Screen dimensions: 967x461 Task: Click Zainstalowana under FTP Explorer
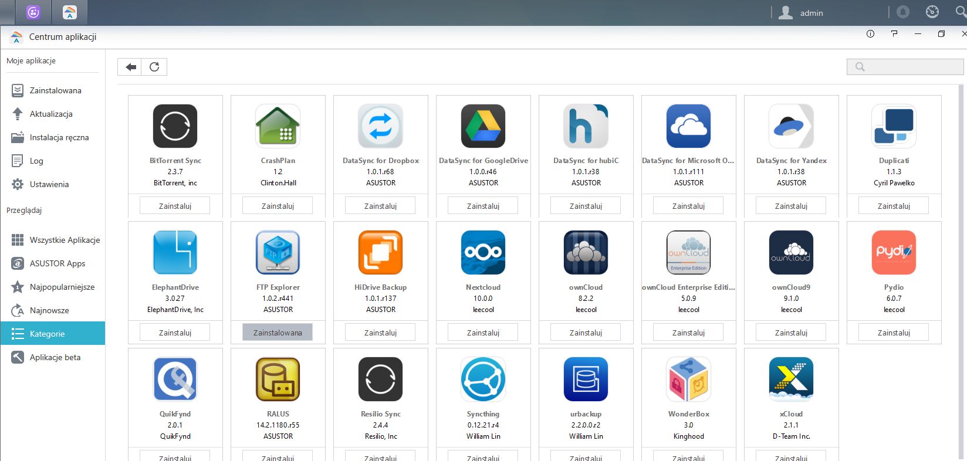[278, 333]
